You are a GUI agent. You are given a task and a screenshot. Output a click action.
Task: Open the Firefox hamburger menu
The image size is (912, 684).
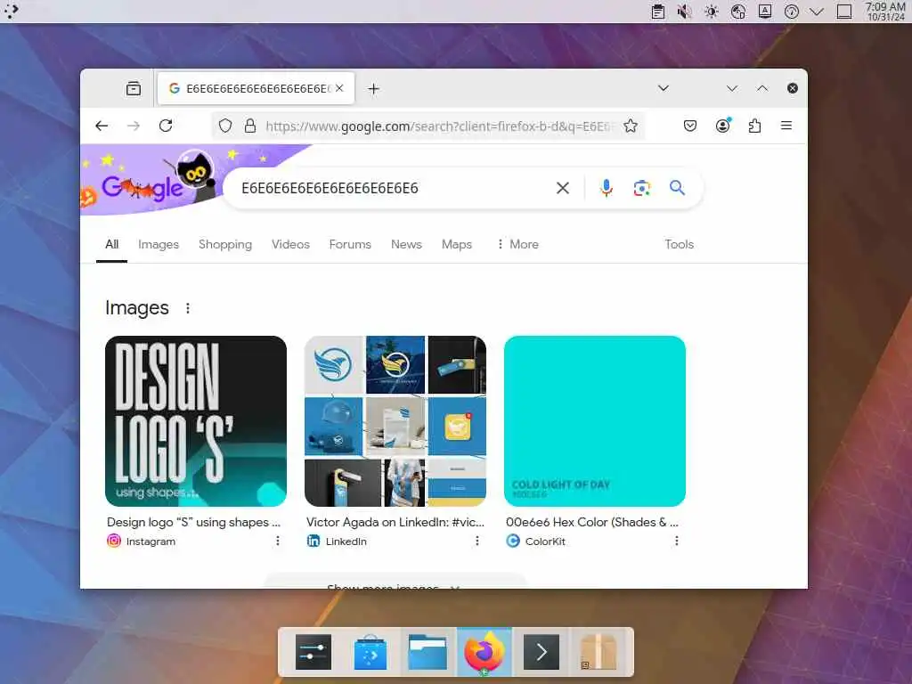point(786,126)
